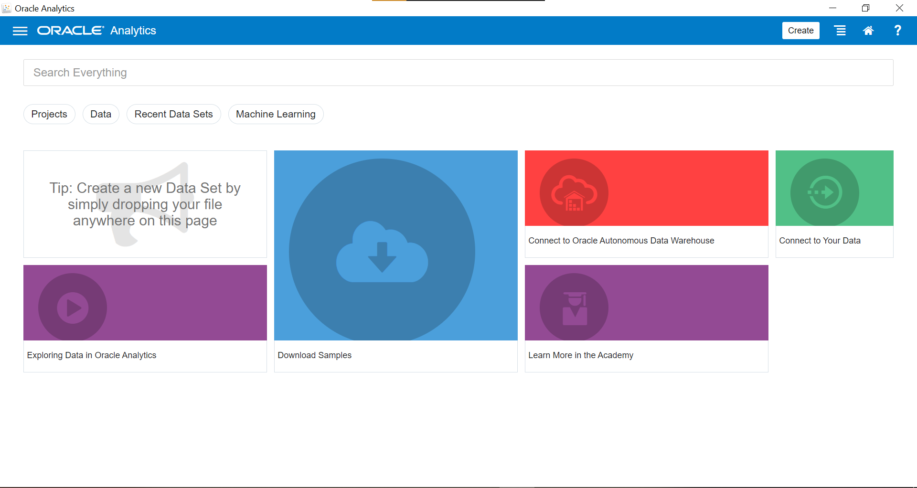The height and width of the screenshot is (488, 917).
Task: Click the Oracle Analytics logo
Action: [97, 31]
